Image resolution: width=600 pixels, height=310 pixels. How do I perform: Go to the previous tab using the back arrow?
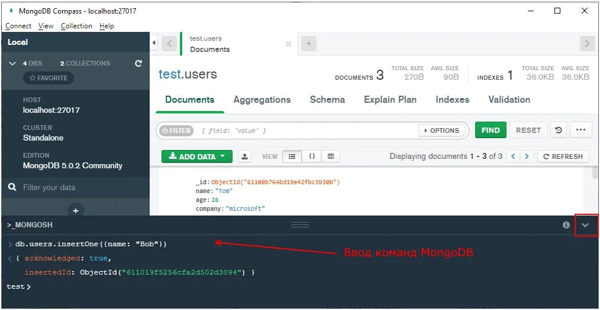(169, 44)
